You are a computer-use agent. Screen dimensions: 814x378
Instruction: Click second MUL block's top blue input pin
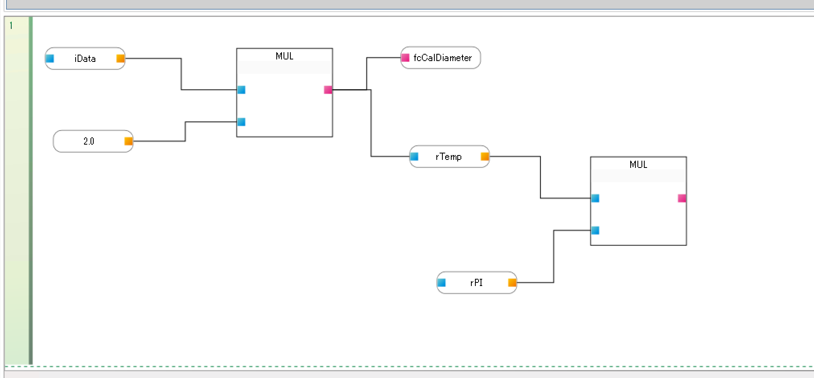pyautogui.click(x=595, y=198)
